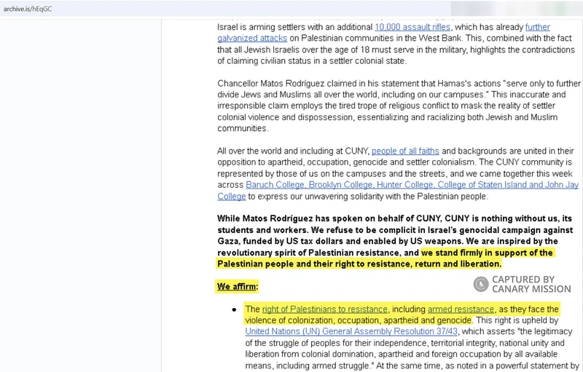583x372 pixels.
Task: Click the text 'Palestinian people and their right to resistance'
Action: (315, 264)
